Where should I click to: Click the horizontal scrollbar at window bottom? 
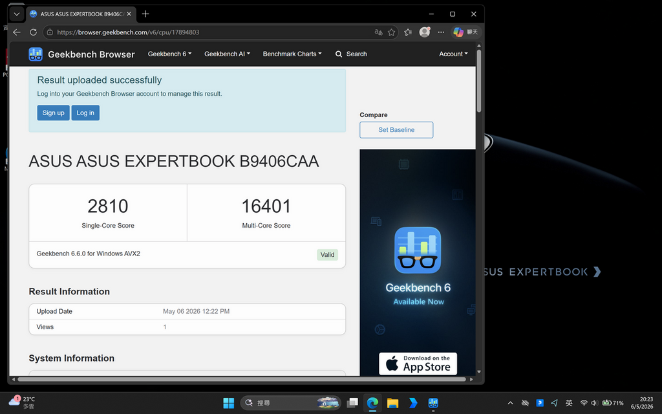pos(242,379)
